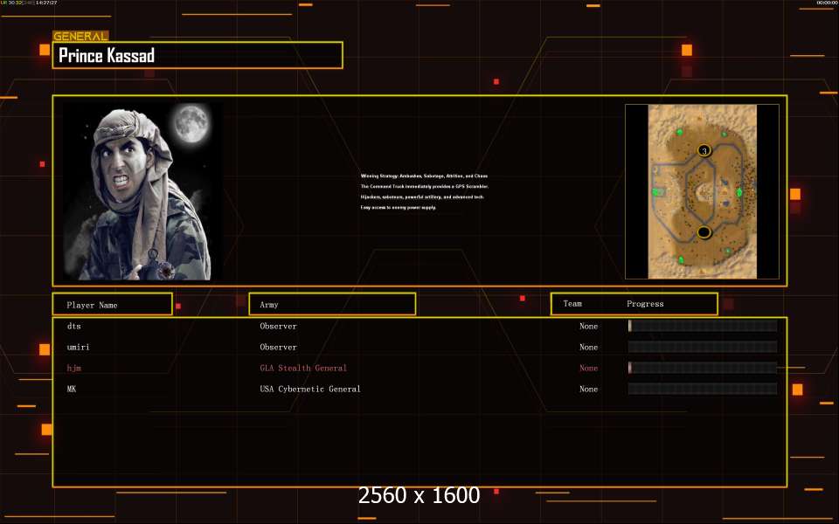Screen dimensions: 839x524
Task: Select player umiri in the list
Action: tap(79, 348)
